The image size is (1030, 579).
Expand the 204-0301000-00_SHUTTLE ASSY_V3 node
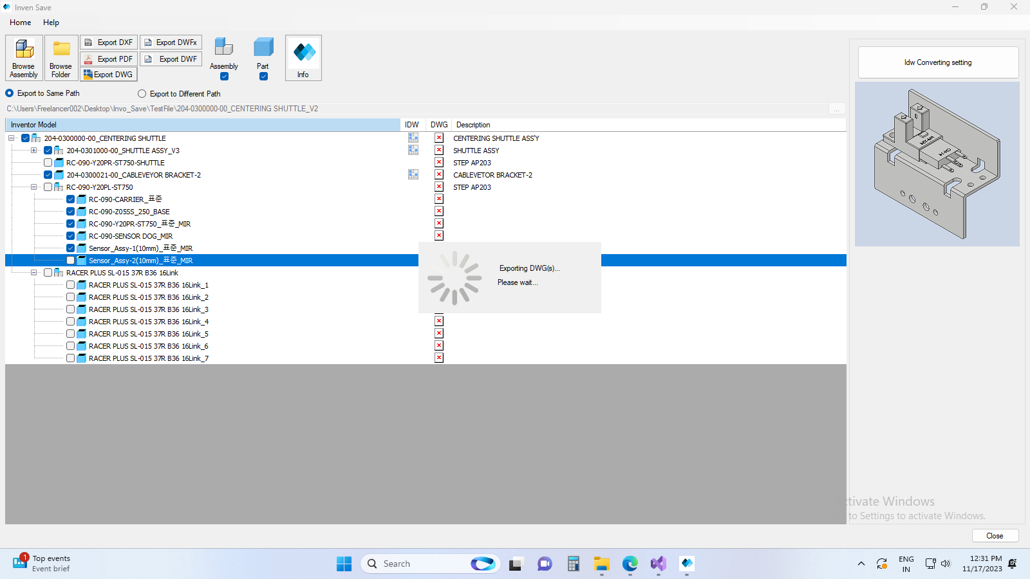pyautogui.click(x=34, y=151)
